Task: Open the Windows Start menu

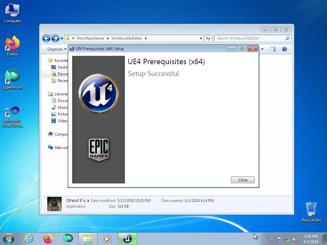Action: pos(9,239)
